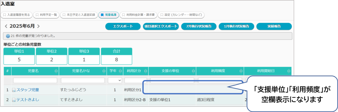Click the 入退室 page heading
This screenshot has width=338, height=112.
click(x=8, y=4)
